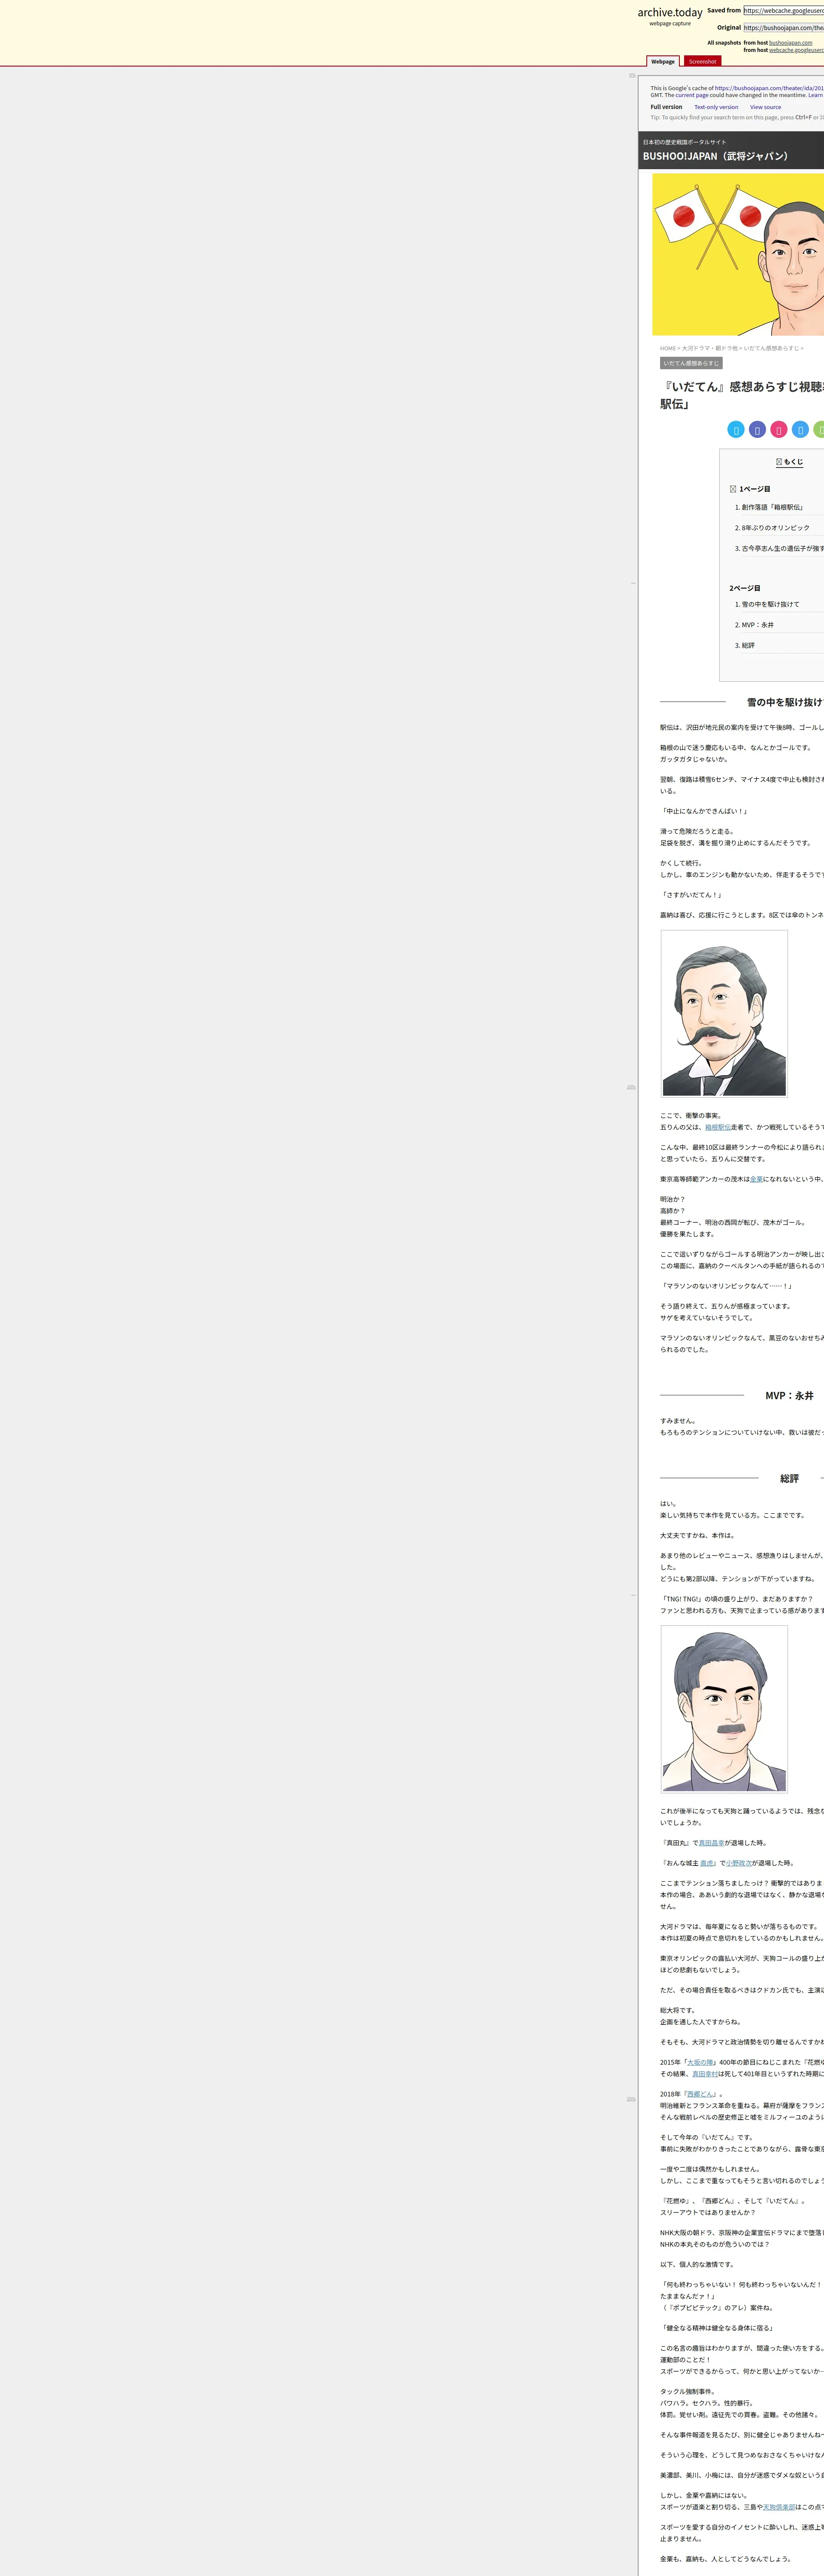Click the header banner with Japanese flags
Viewport: 824px width, 2576px height.
[738, 254]
